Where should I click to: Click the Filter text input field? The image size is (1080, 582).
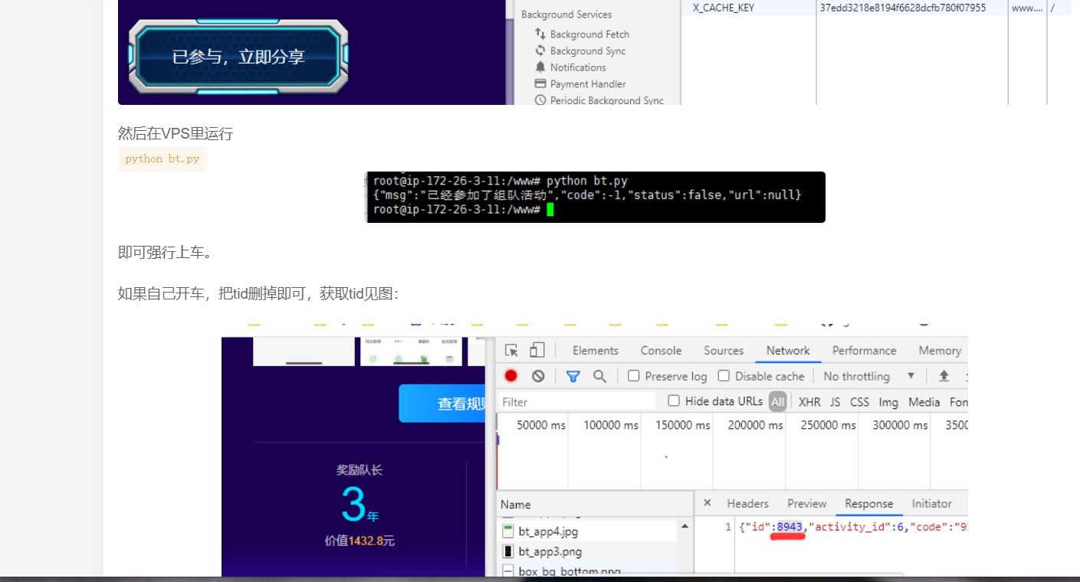576,402
